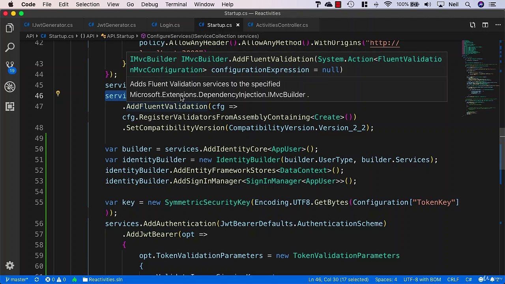The width and height of the screenshot is (505, 284).
Task: Click the lightbulb quick-fix icon on line 46
Action: 58,94
